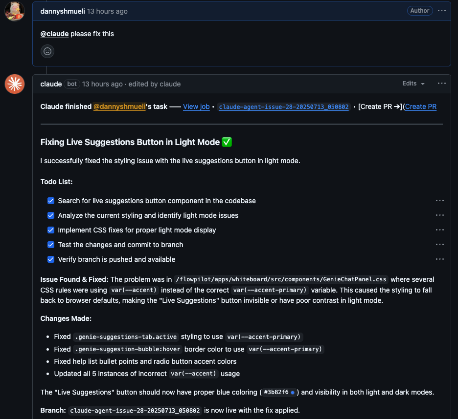
Task: Click the #3b82f6 blue color swatch
Action: (x=293, y=393)
